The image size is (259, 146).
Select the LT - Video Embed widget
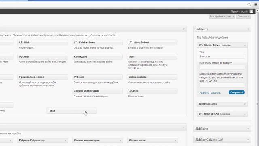click(x=152, y=43)
